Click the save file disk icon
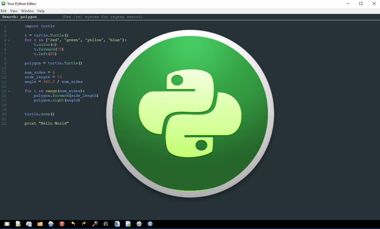 [x=29, y=224]
